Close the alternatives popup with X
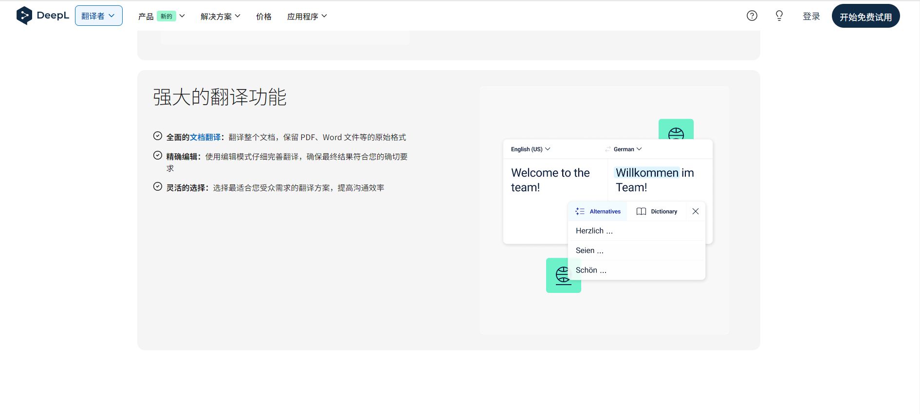Image resolution: width=920 pixels, height=414 pixels. pos(695,211)
